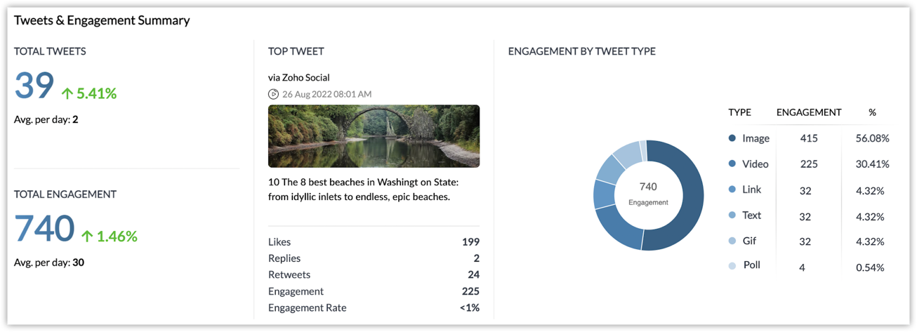Click the 'via Zoho Social' label
The height and width of the screenshot is (332, 917).
click(x=298, y=77)
